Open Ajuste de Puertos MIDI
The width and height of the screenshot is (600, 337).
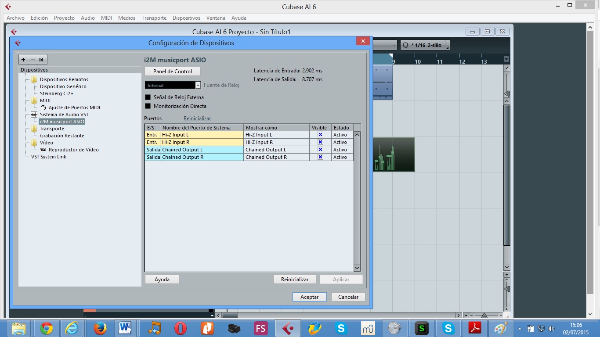pos(74,108)
